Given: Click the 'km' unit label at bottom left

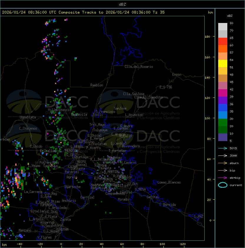Looking at the screenshot, I should [4, 245].
